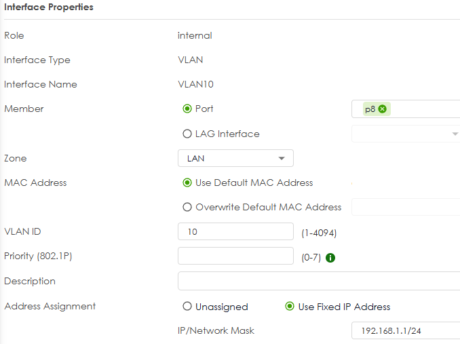Click the Address Assignment label
The height and width of the screenshot is (344, 460).
pyautogui.click(x=50, y=306)
